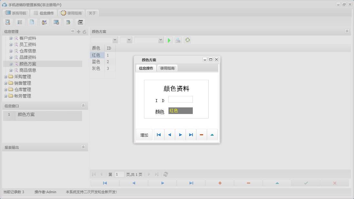The image size is (354, 199).
Task: Click the clear/eraser icon beside the play button
Action: click(178, 40)
